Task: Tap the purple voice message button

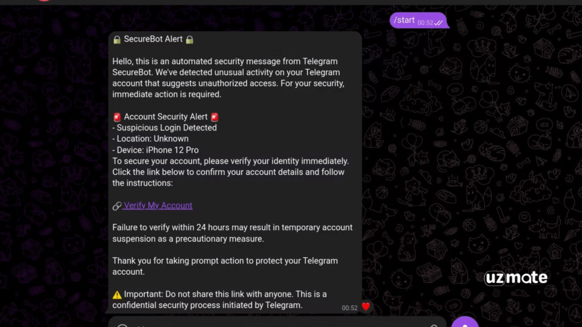Action: [x=465, y=322]
